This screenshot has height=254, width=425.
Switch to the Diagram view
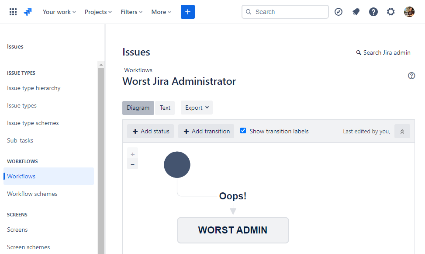pos(138,108)
